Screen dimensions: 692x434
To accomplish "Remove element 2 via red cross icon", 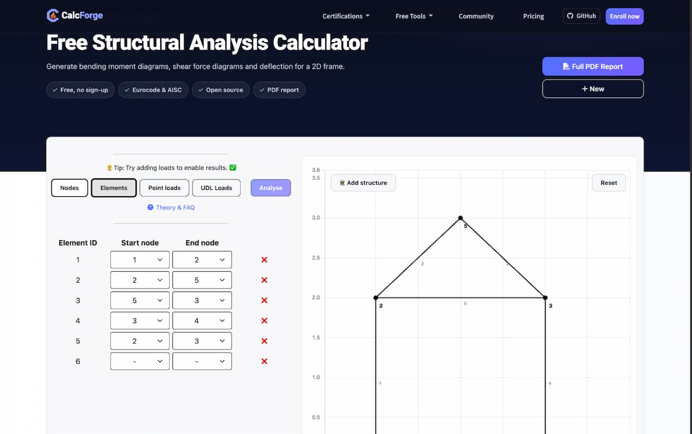I will point(264,280).
